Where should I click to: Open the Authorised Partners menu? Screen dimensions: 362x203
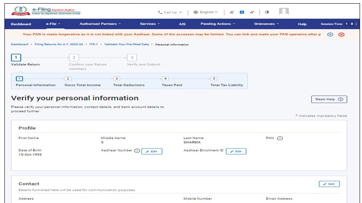pyautogui.click(x=100, y=24)
